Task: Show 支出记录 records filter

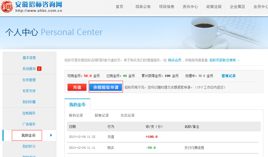Action: 127,115
